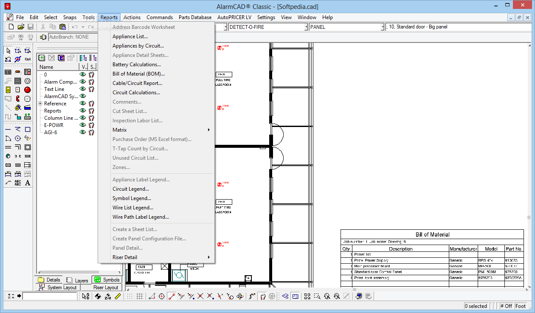Choose Cable/Circuit Report entry
The image size is (535, 313).
pos(137,83)
